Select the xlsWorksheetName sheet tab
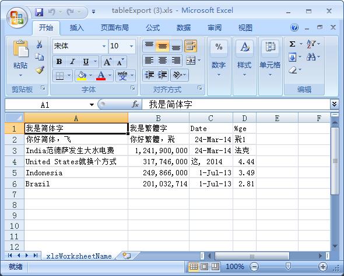The width and height of the screenshot is (344, 276). pos(79,256)
